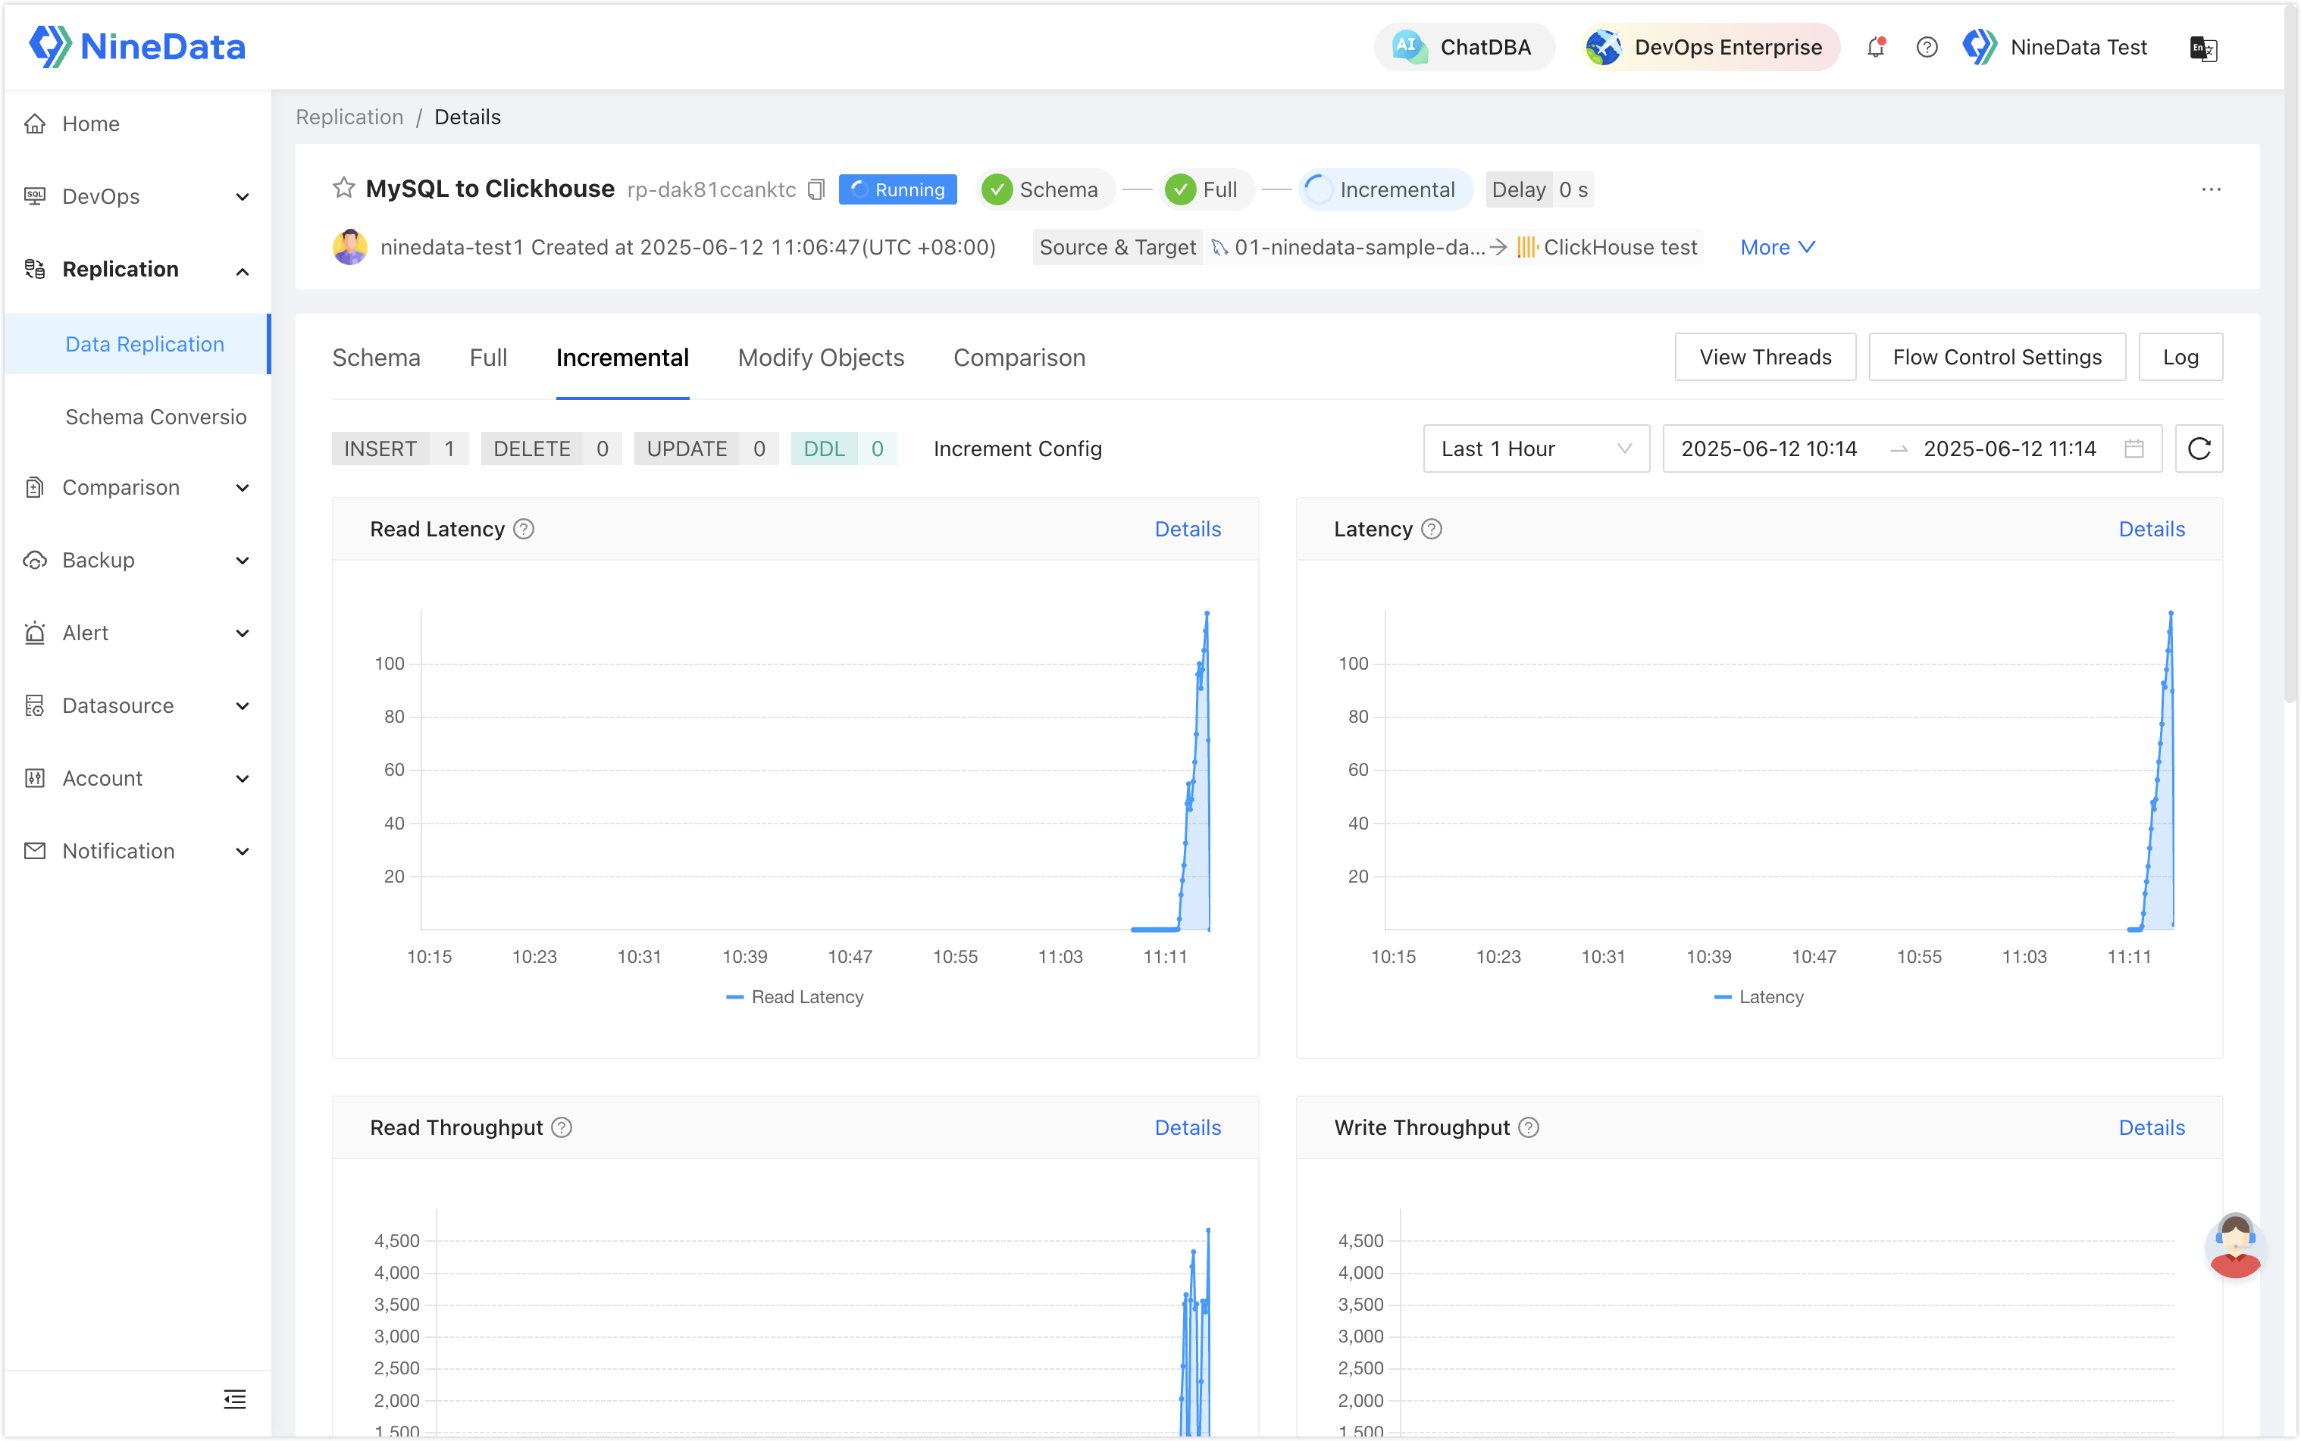Open Read Throughput Details
2301x1441 pixels.
coord(1187,1127)
